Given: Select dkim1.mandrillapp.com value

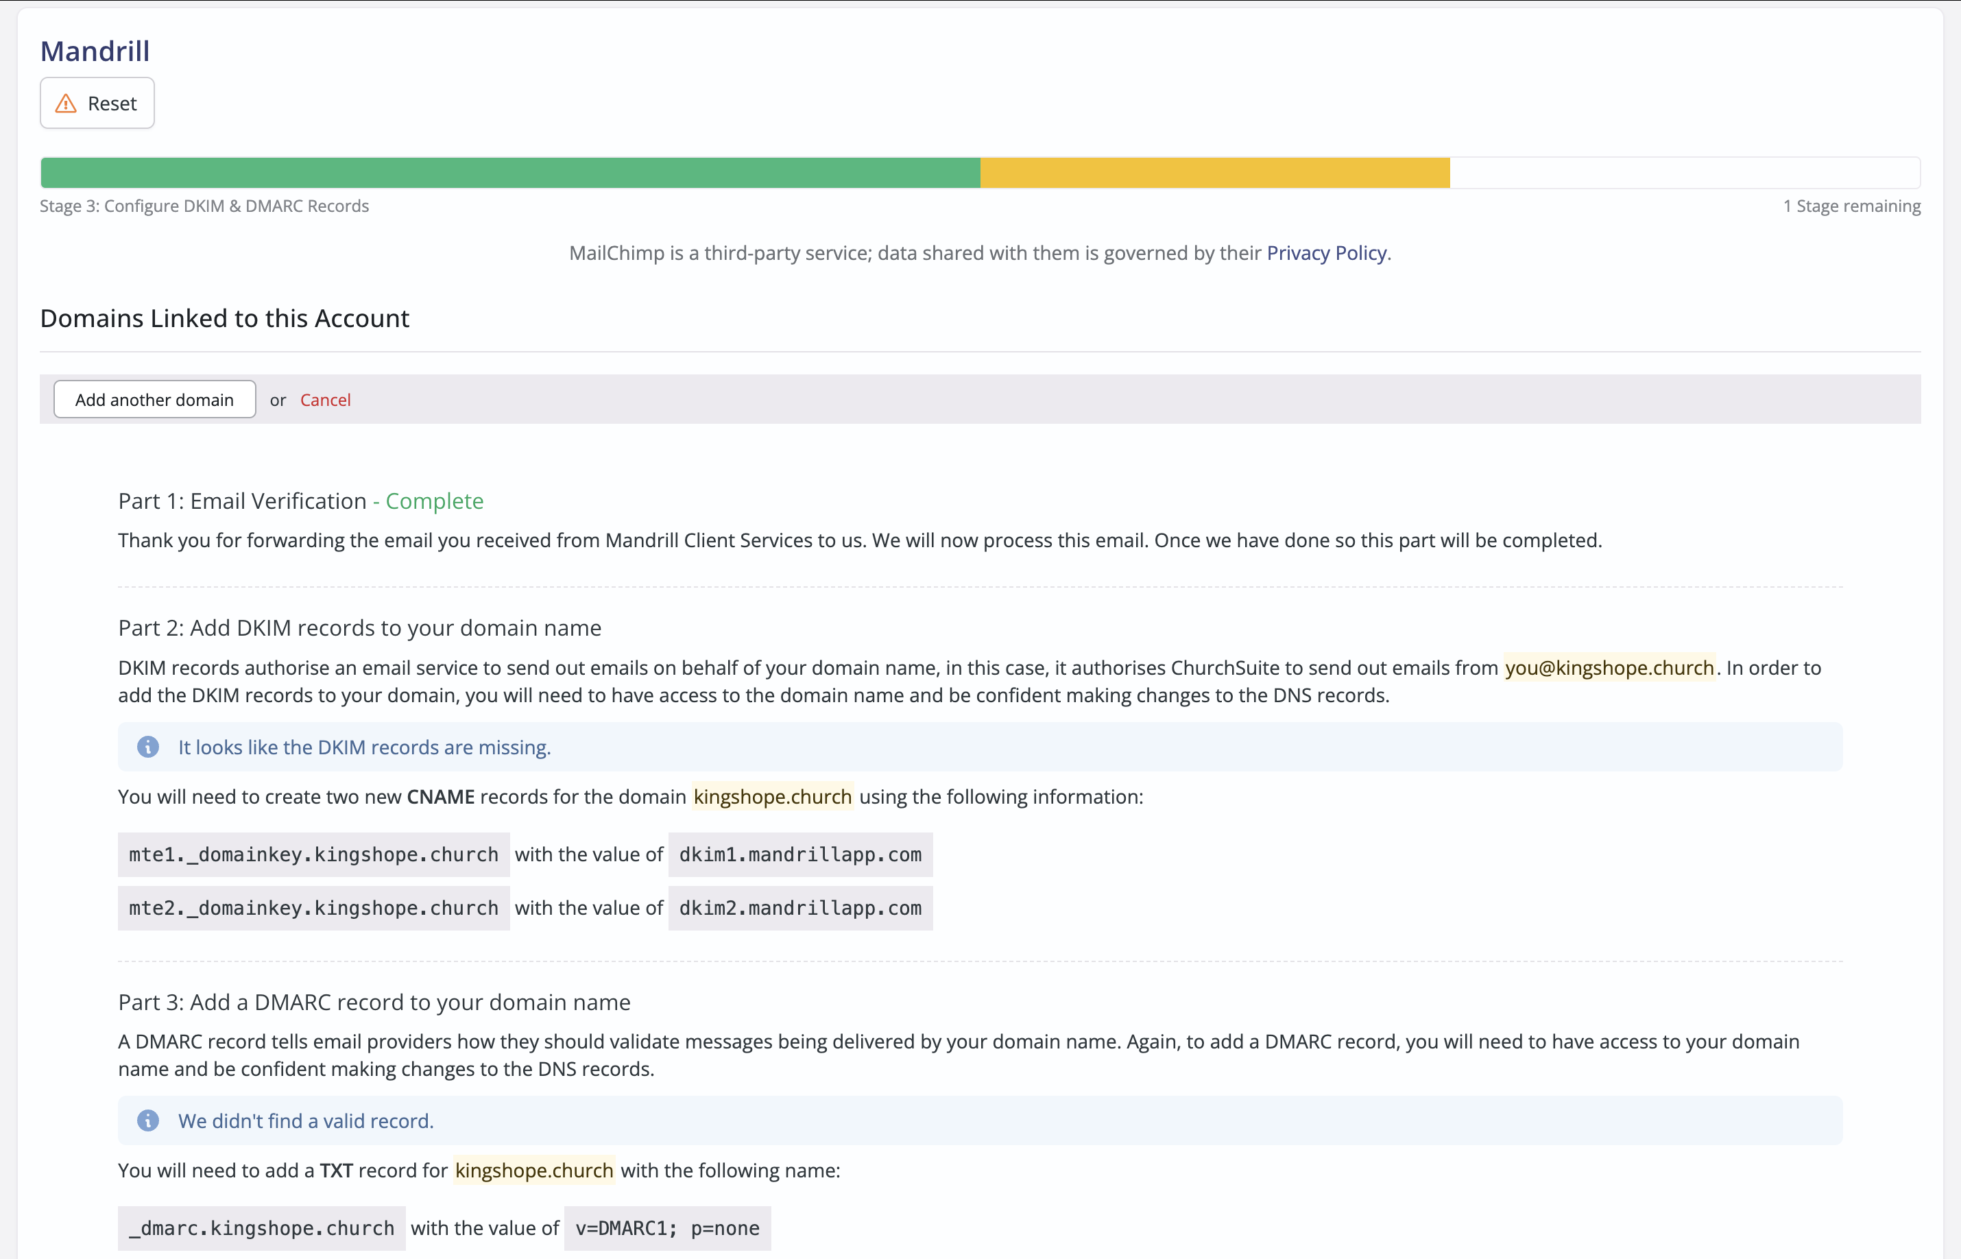Looking at the screenshot, I should point(800,854).
